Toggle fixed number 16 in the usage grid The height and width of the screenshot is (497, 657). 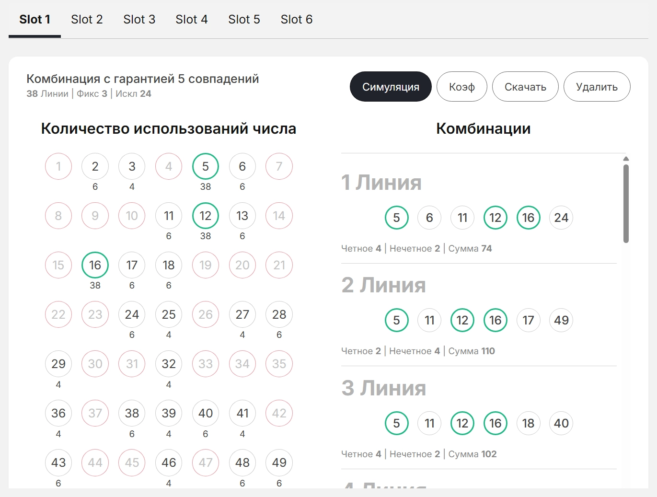tap(95, 265)
